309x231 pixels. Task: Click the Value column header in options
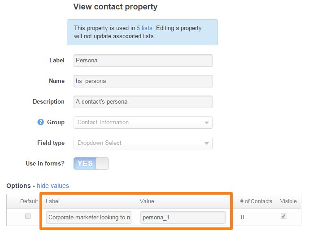(x=147, y=201)
